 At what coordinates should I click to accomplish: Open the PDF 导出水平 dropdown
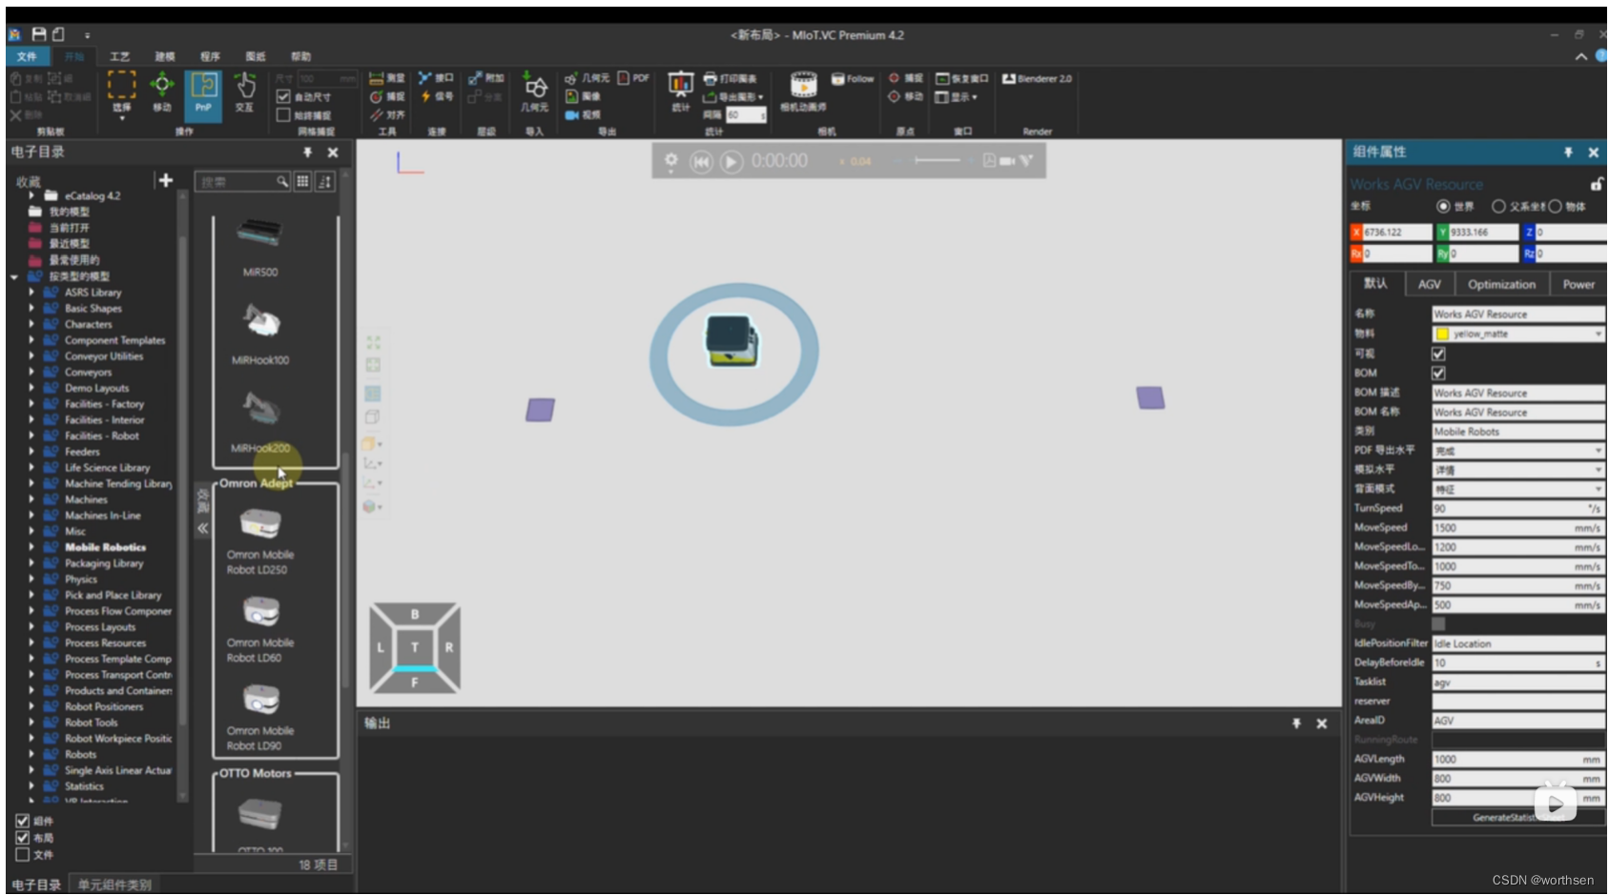tap(1518, 450)
